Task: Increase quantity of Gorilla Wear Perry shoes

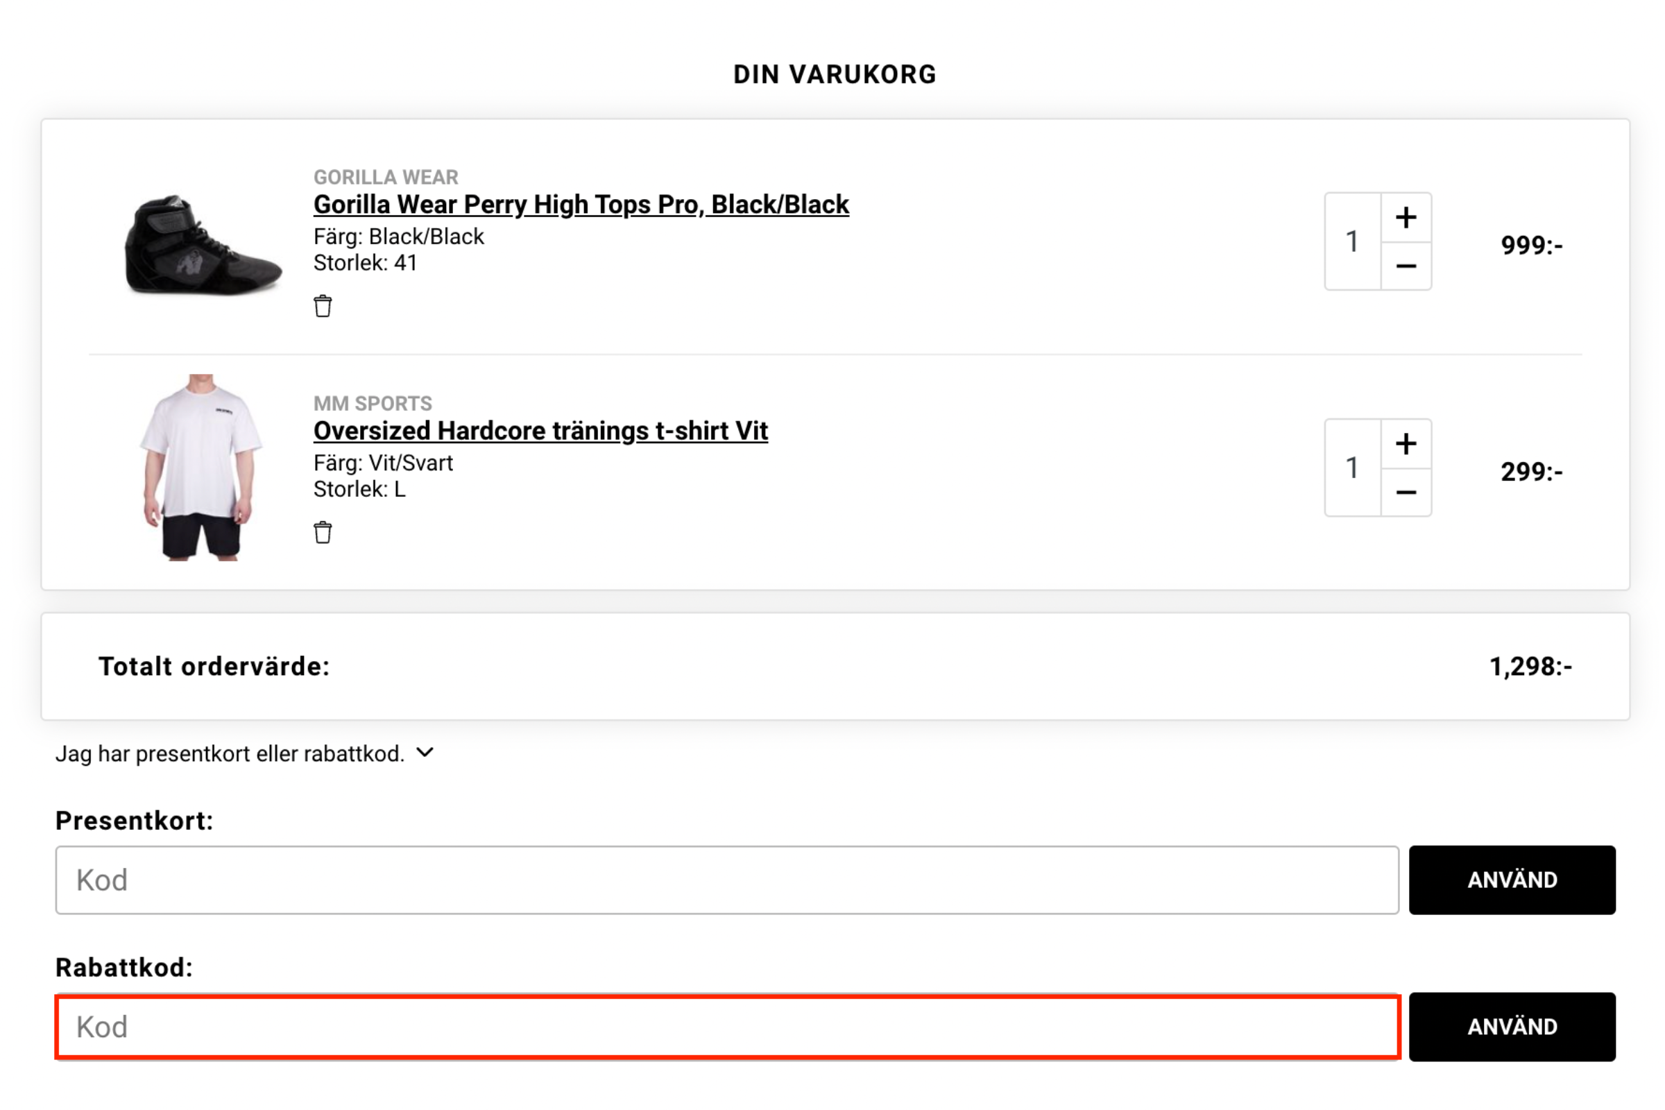Action: pos(1406,217)
